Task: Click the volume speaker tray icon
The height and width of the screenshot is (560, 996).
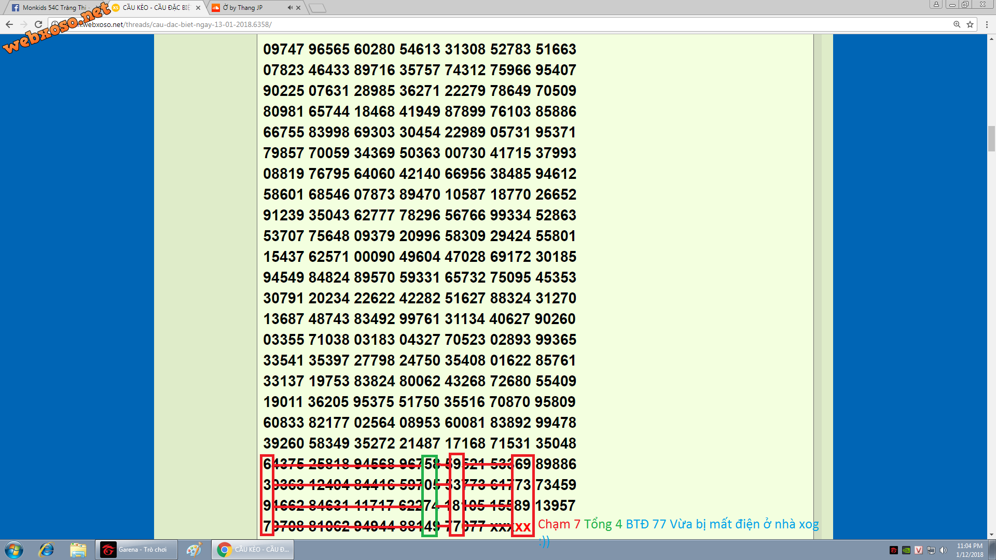Action: point(943,550)
